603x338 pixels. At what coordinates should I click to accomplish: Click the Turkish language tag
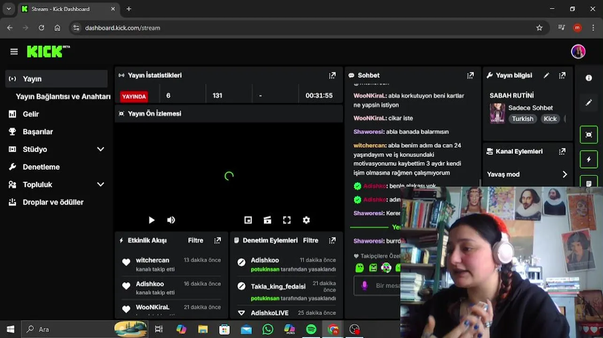tap(523, 119)
